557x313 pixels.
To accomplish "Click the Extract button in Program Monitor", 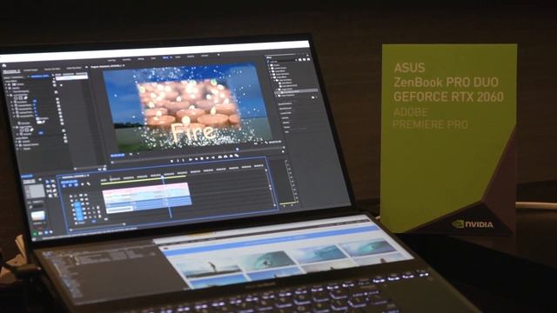I will coord(225,156).
